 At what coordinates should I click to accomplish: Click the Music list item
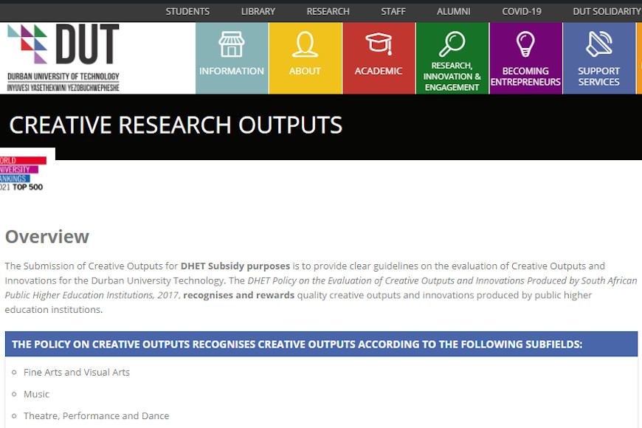(x=36, y=394)
